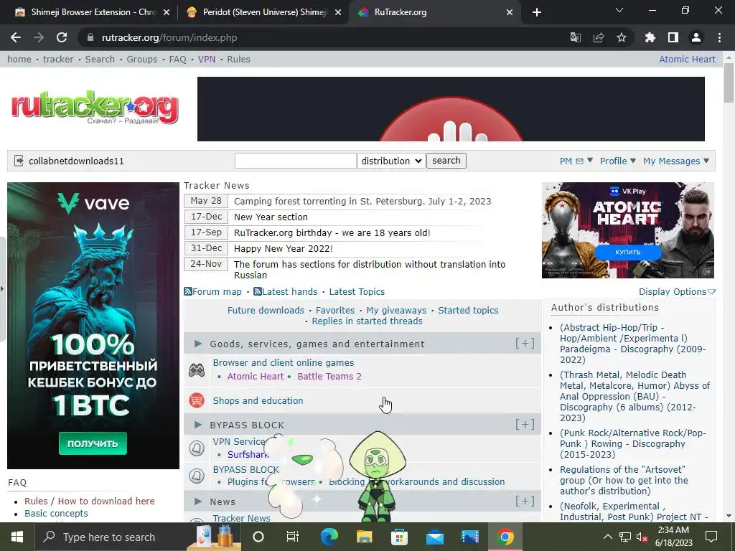Open the notification center icon
Viewport: 735px width, 551px height.
click(x=711, y=537)
